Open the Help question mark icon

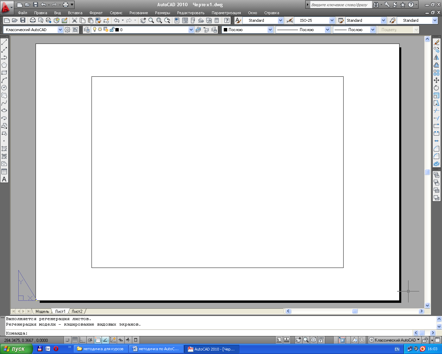227,20
